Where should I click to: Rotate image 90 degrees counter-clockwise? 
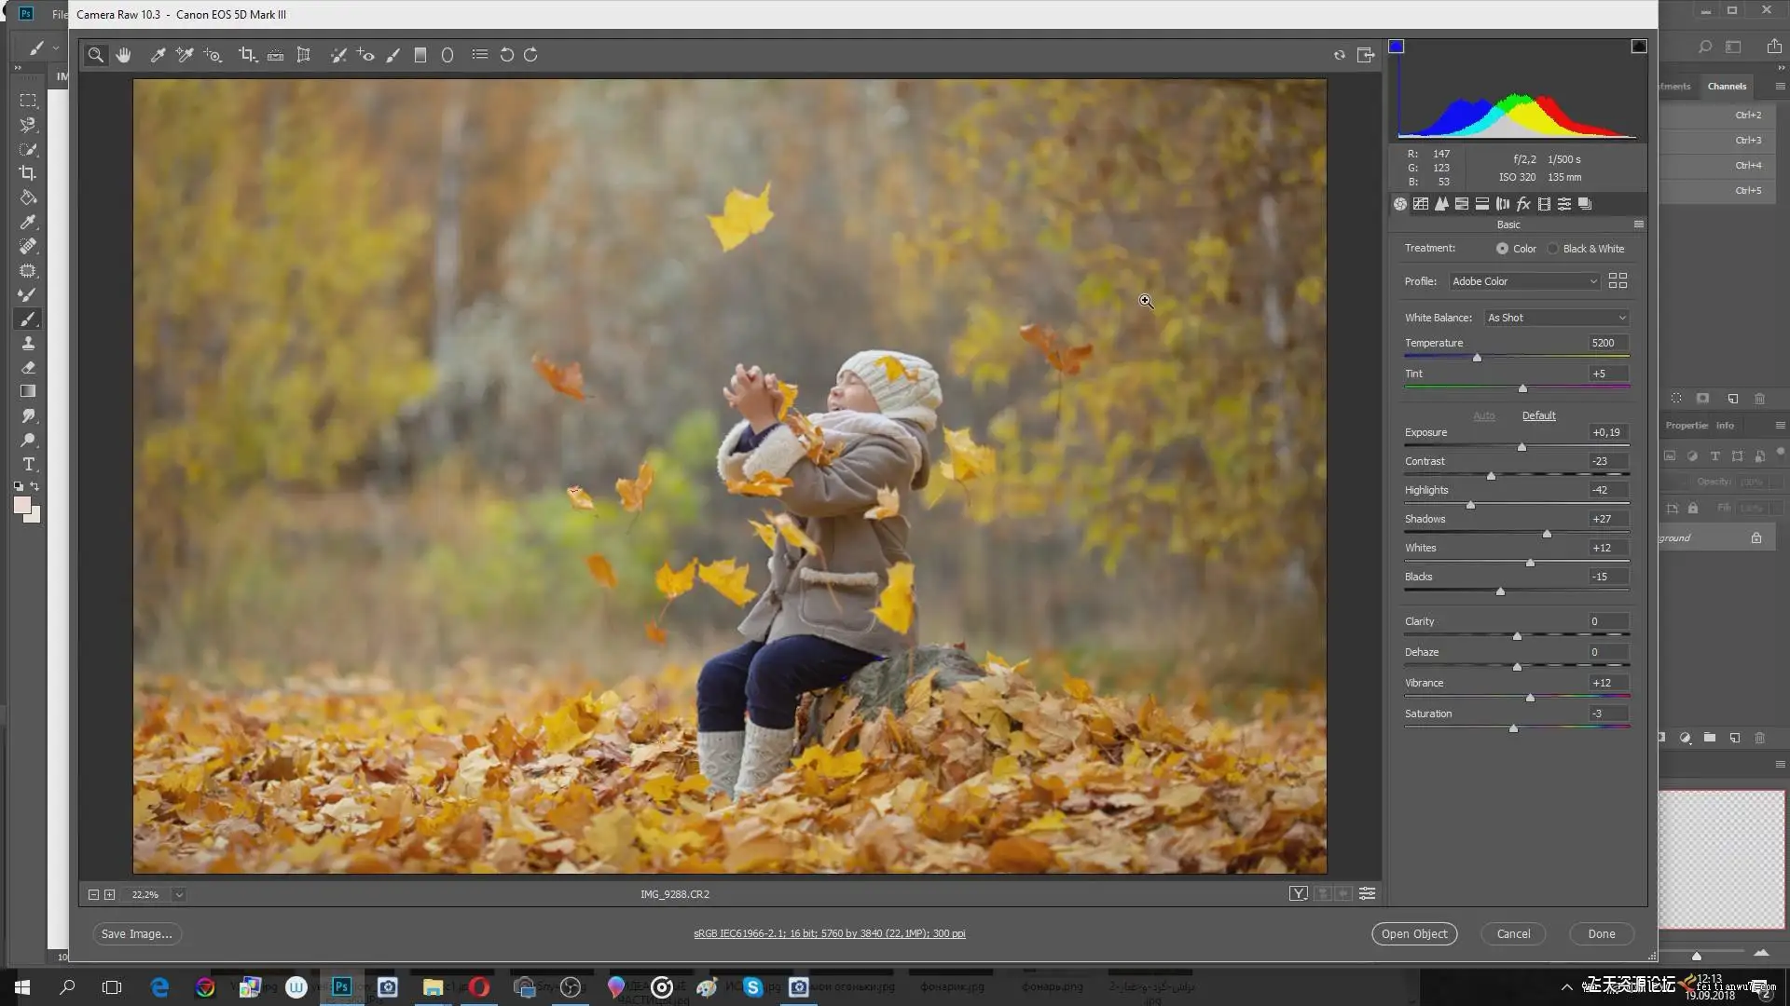pyautogui.click(x=506, y=55)
